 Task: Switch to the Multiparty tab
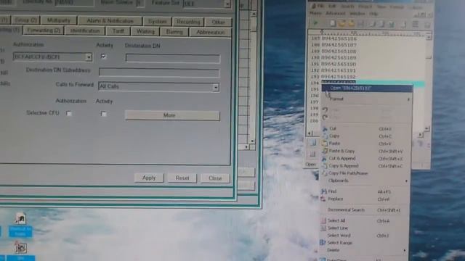tap(58, 20)
